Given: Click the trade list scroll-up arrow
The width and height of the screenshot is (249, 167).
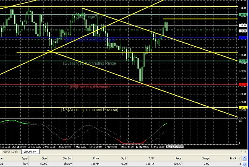Looking at the screenshot, I should pos(245,158).
